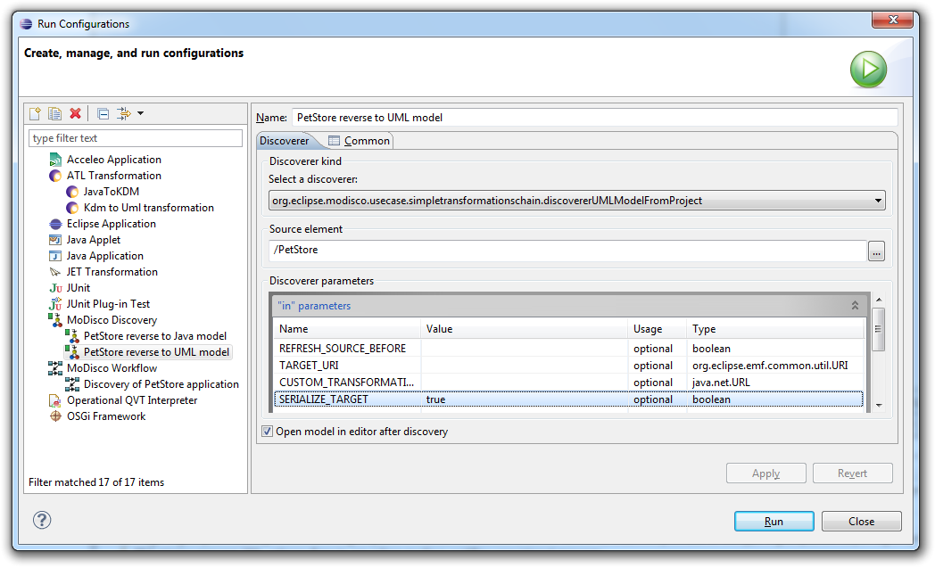
Task: Click the Name column header
Action: [x=347, y=329]
